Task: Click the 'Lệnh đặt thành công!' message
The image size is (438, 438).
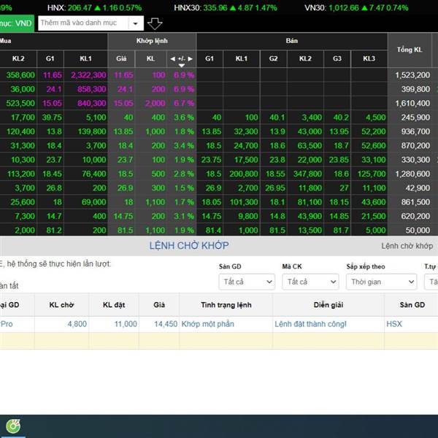Action: 310,323
